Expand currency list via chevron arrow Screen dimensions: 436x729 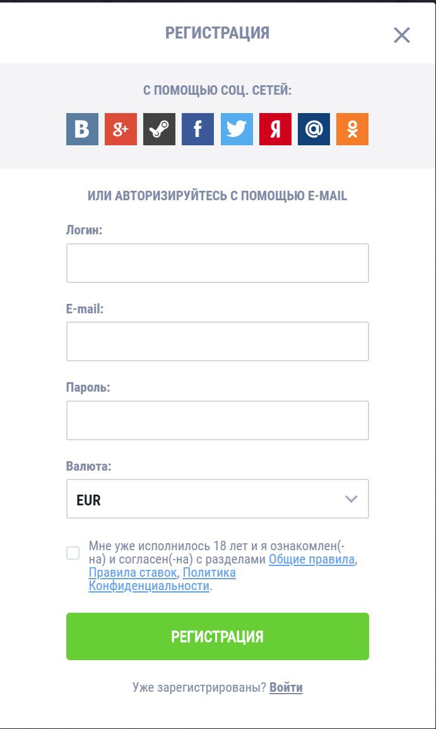[x=351, y=499]
